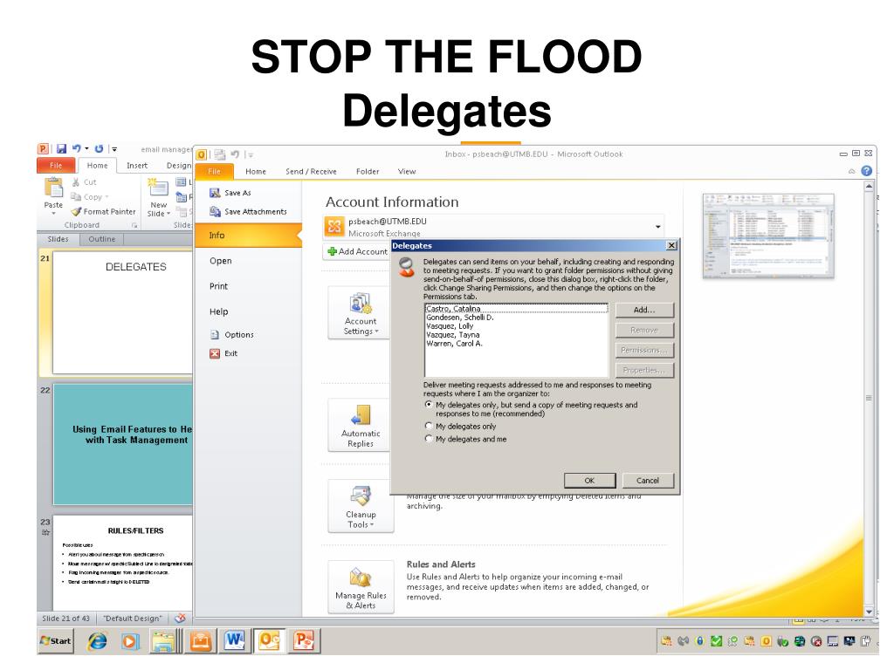The image size is (894, 670).
Task: Open PowerPoint's Customize Quick Access Toolbar dropdown
Action: point(114,149)
